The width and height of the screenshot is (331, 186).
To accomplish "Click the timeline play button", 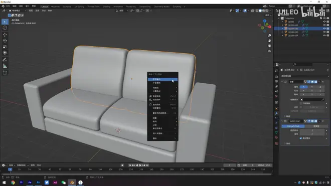I will (x=140, y=165).
